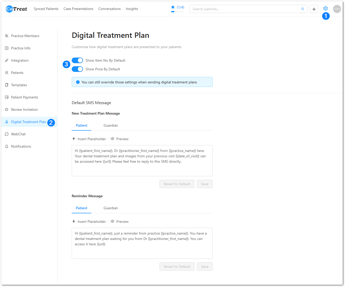This screenshot has width=345, height=287.
Task: Preview the Reminder Message
Action: [x=120, y=222]
